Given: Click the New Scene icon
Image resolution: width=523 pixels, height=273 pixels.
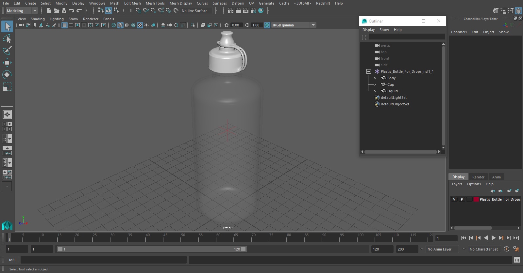Looking at the screenshot, I should pos(49,11).
